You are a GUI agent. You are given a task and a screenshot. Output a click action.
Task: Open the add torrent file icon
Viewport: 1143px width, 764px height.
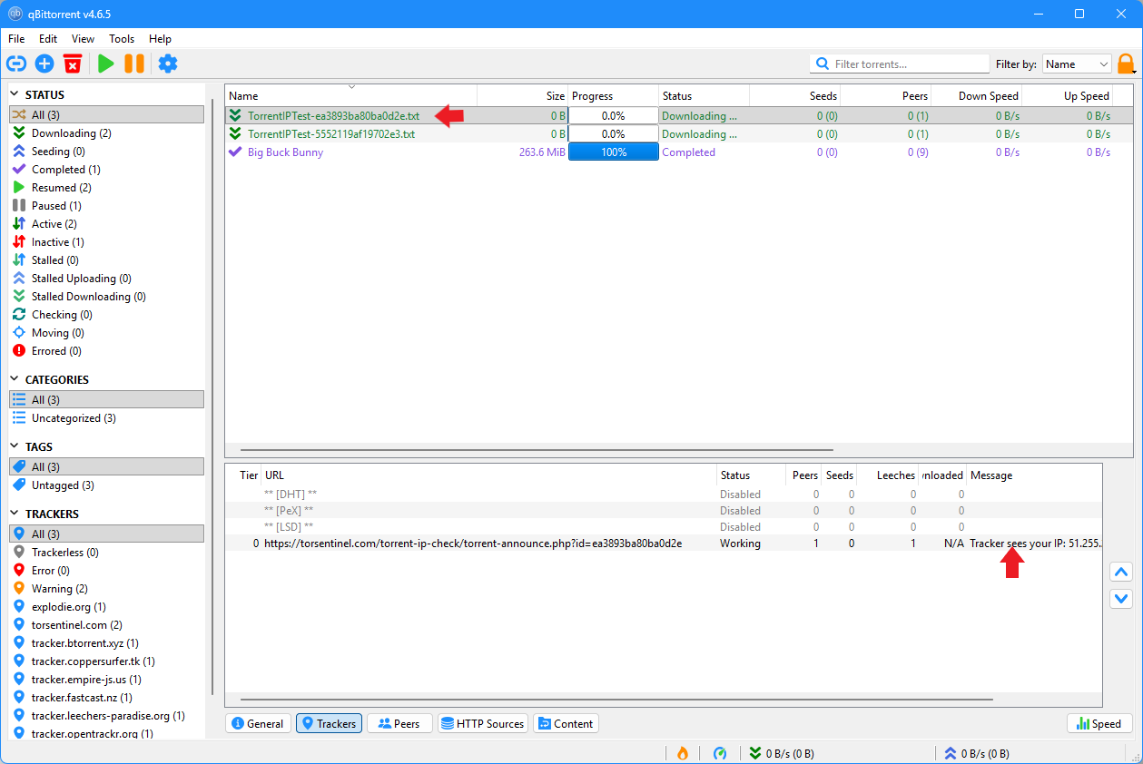point(44,64)
